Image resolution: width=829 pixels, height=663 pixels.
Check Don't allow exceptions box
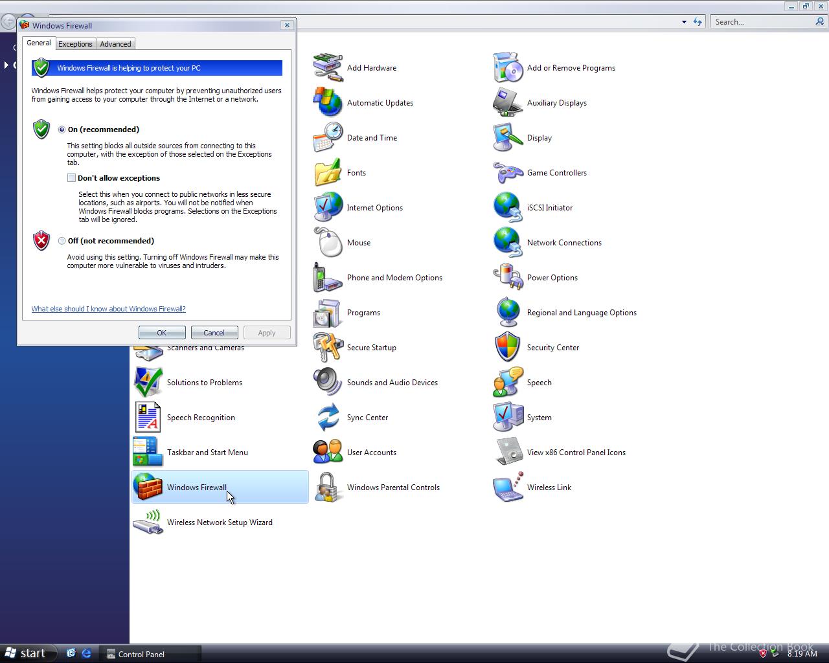pyautogui.click(x=71, y=178)
